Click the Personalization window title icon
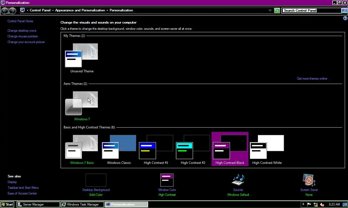This screenshot has height=208, width=348. click(x=3, y=3)
